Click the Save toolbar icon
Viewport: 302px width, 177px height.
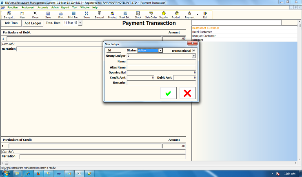48,15
